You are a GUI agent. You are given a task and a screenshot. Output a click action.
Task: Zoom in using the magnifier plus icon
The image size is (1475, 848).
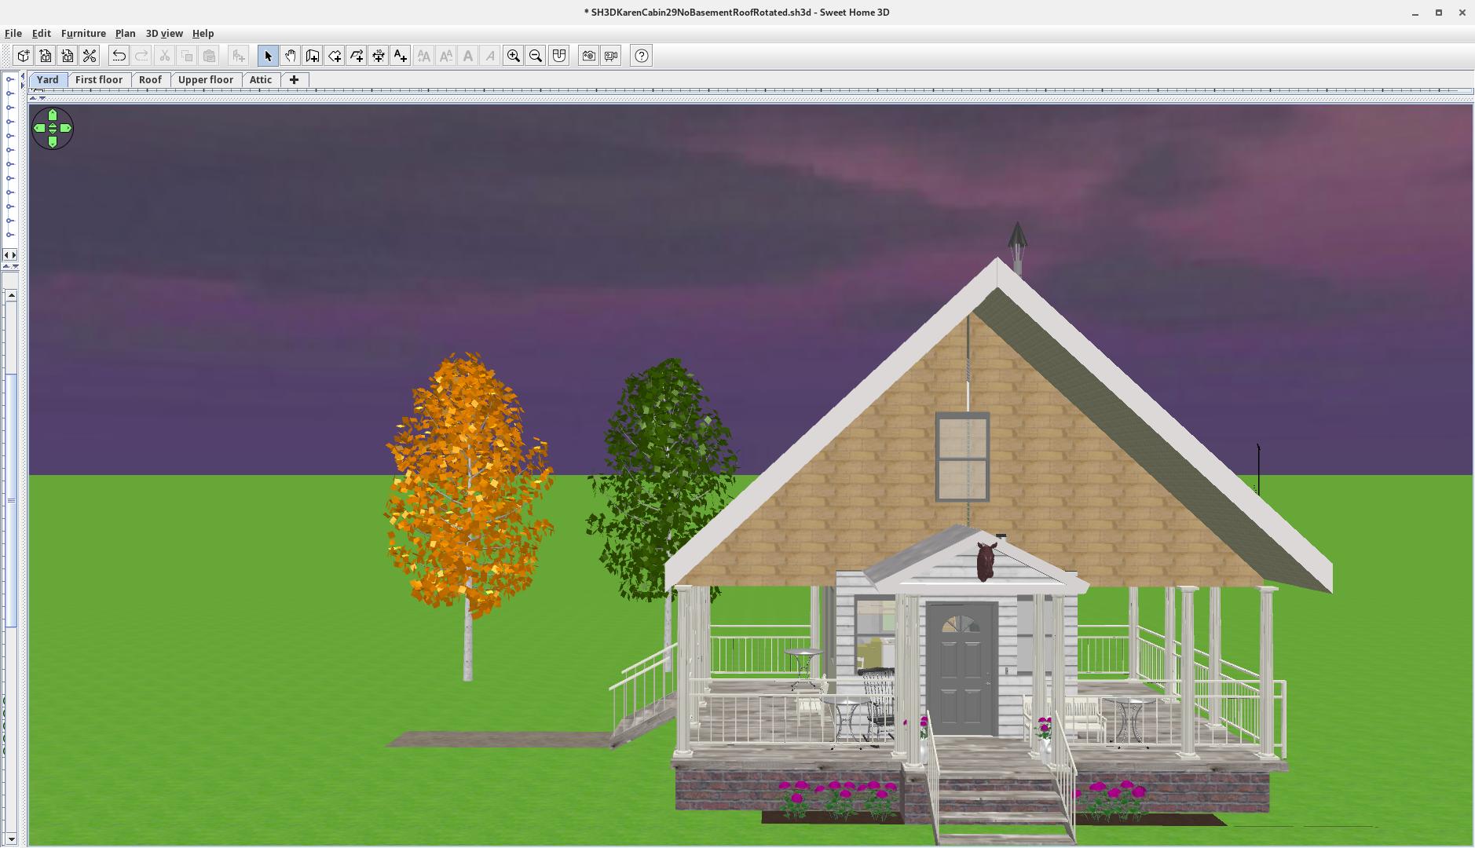[514, 56]
